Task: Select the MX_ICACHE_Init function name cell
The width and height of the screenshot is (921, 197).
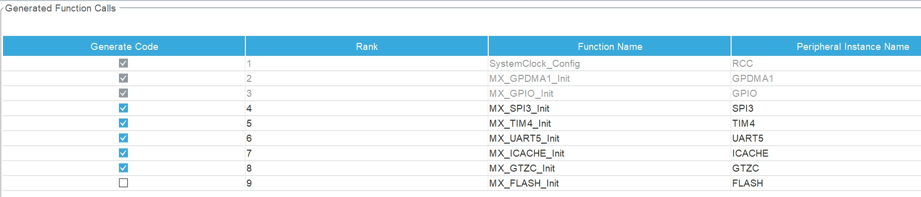Action: pyautogui.click(x=610, y=153)
